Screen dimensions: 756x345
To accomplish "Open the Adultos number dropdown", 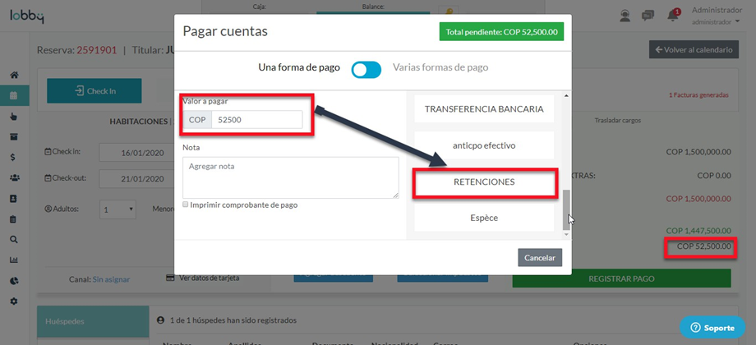I will 118,209.
